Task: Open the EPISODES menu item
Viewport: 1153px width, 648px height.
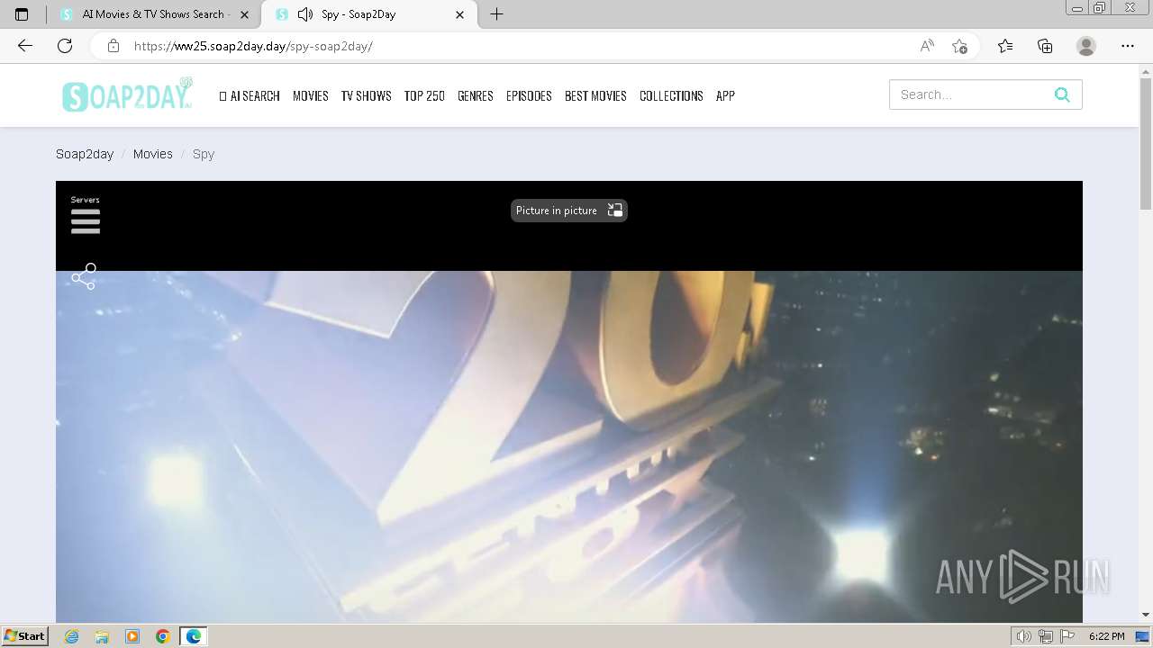Action: tap(529, 95)
